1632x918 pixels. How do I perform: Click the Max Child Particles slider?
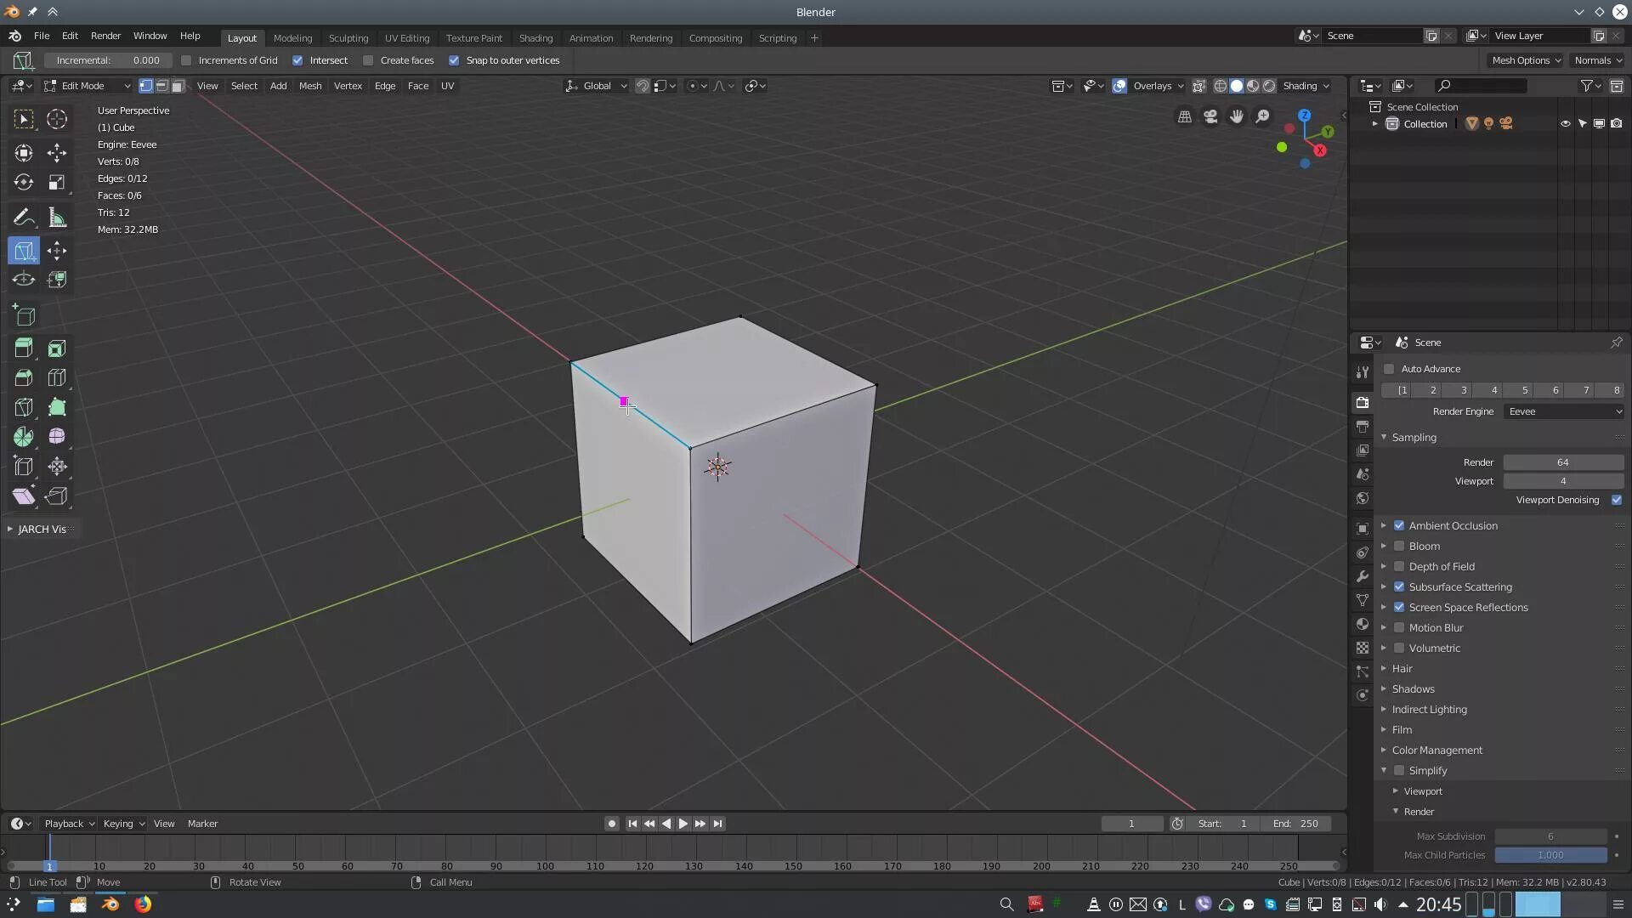(x=1550, y=855)
